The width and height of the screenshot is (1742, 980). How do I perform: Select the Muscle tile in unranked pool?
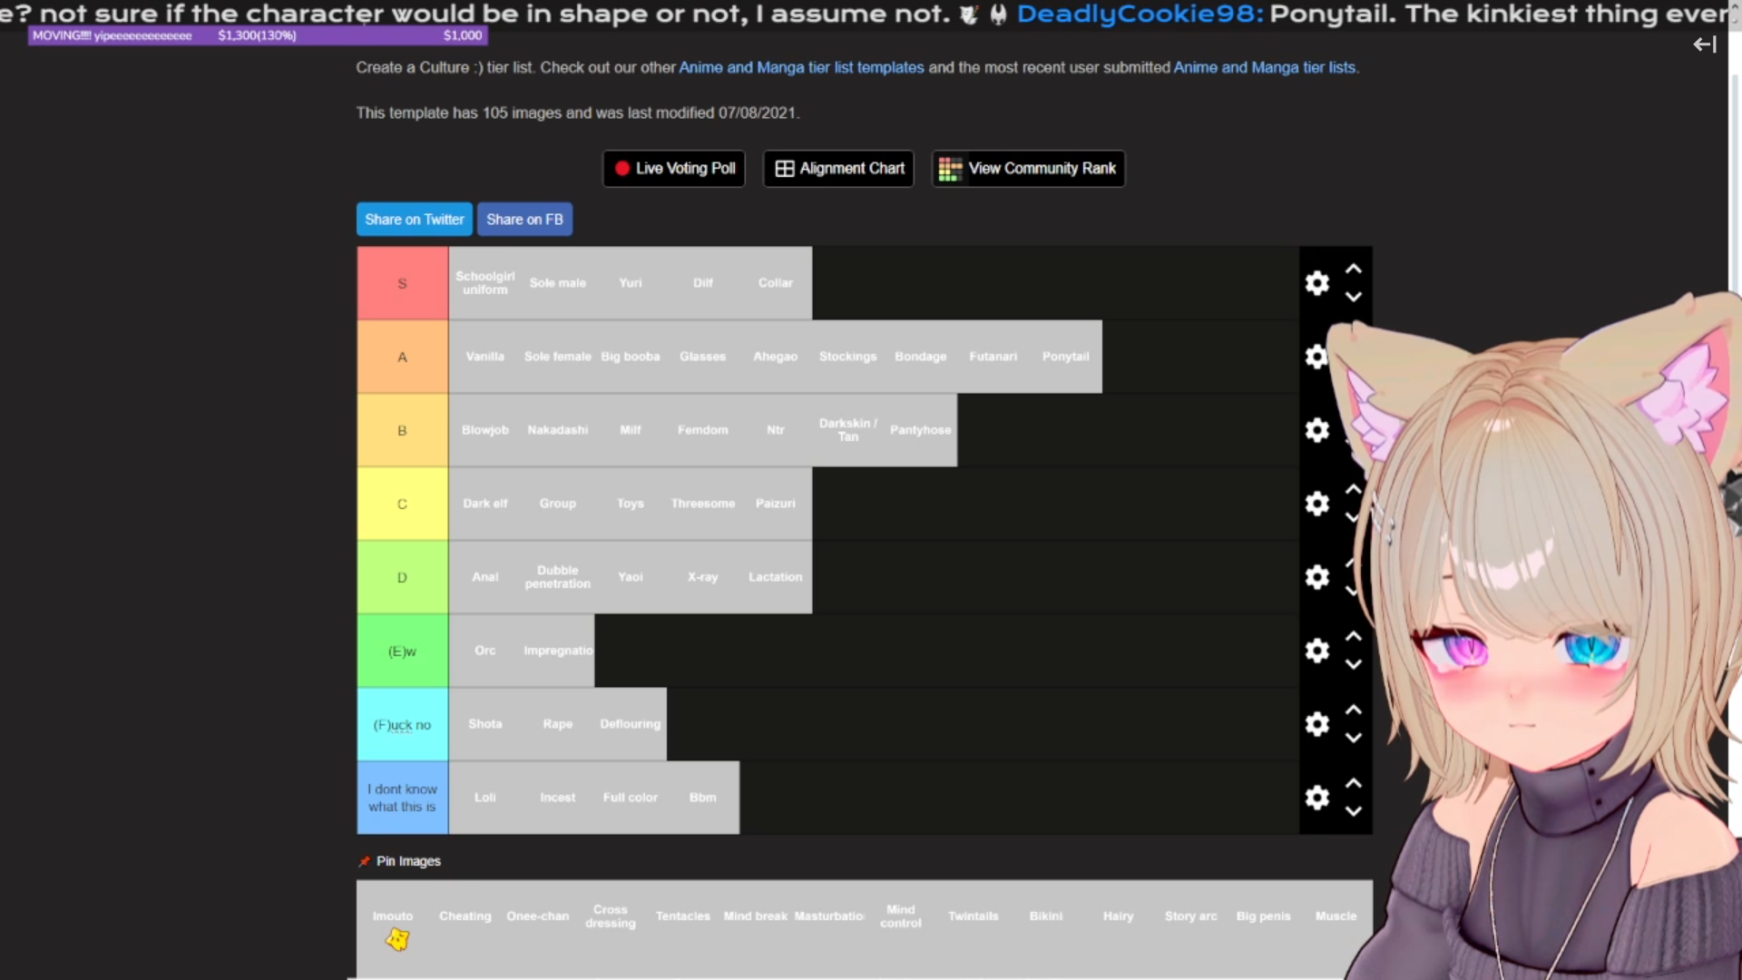(1336, 916)
